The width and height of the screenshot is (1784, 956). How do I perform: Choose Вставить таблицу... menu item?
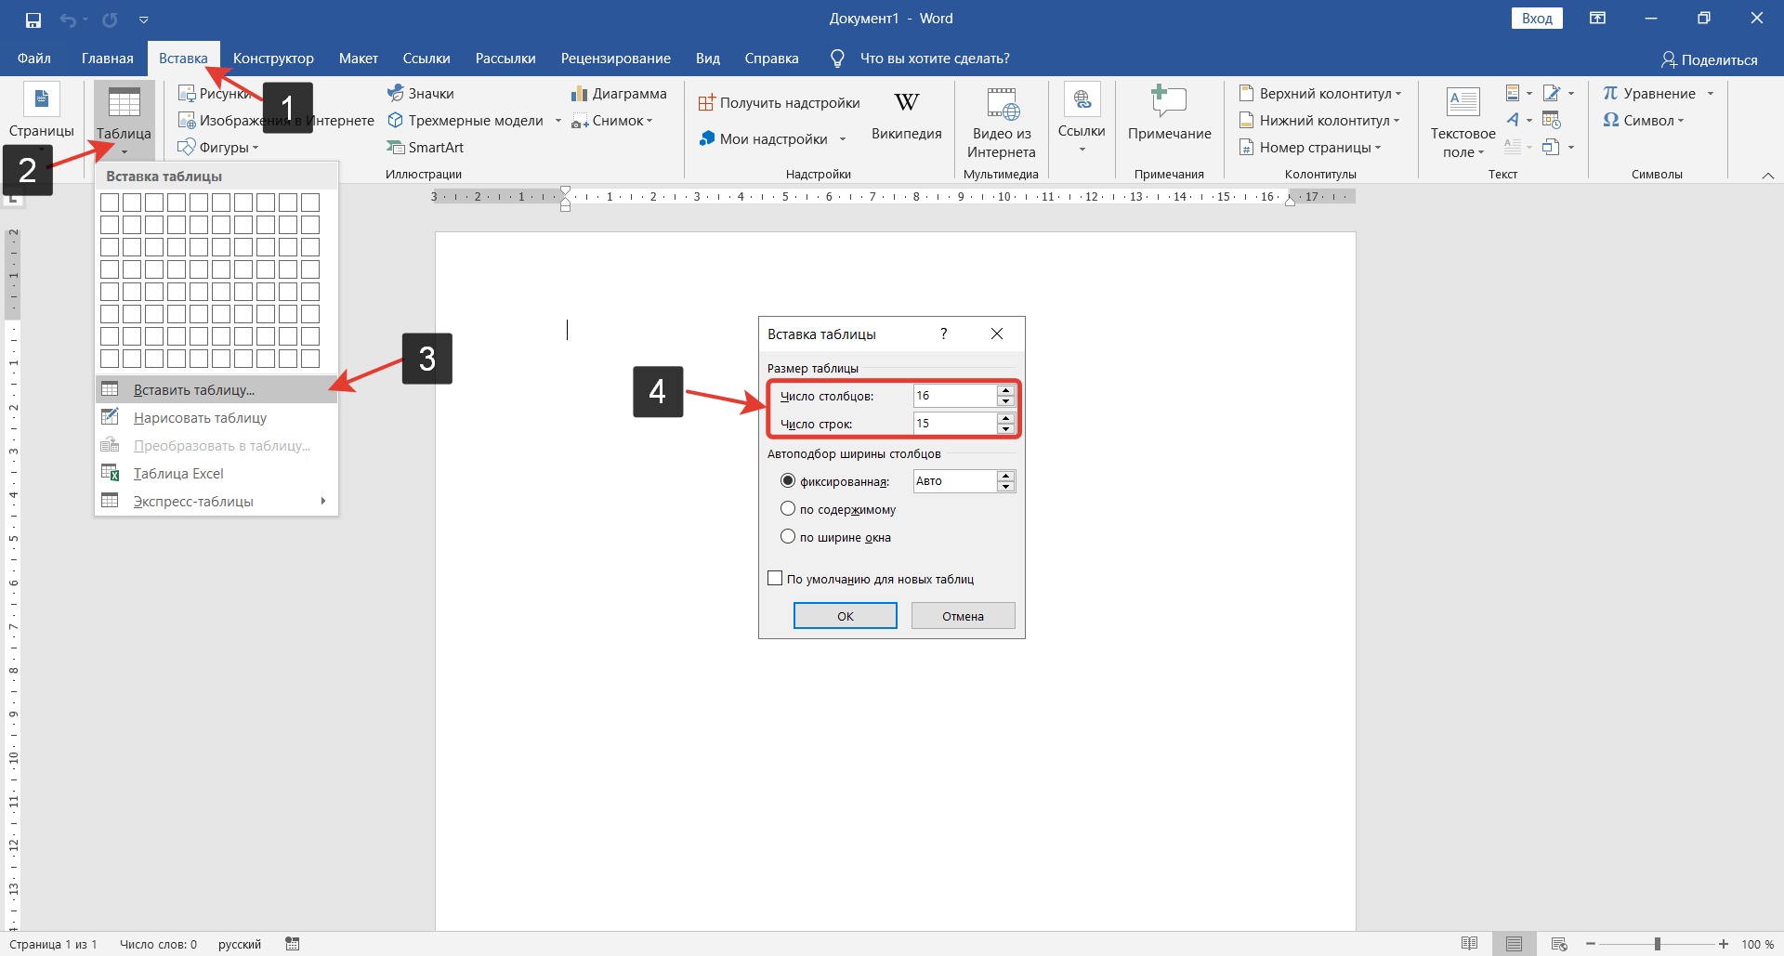(x=216, y=389)
